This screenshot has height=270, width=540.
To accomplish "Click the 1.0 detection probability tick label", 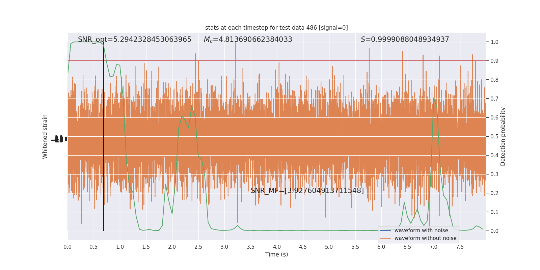I will (x=494, y=42).
